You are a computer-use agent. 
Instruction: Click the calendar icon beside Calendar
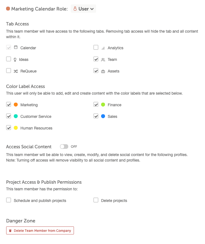pos(16,48)
